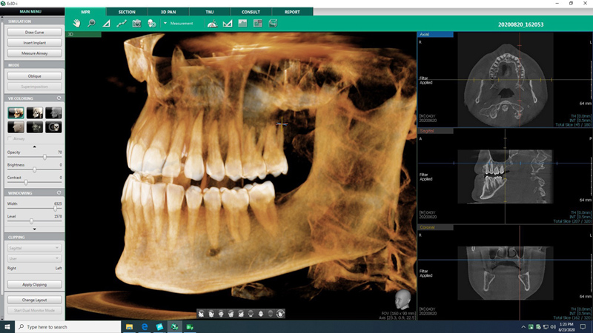This screenshot has height=333, width=593.
Task: Click second head orientation preset icon
Action: click(x=211, y=314)
